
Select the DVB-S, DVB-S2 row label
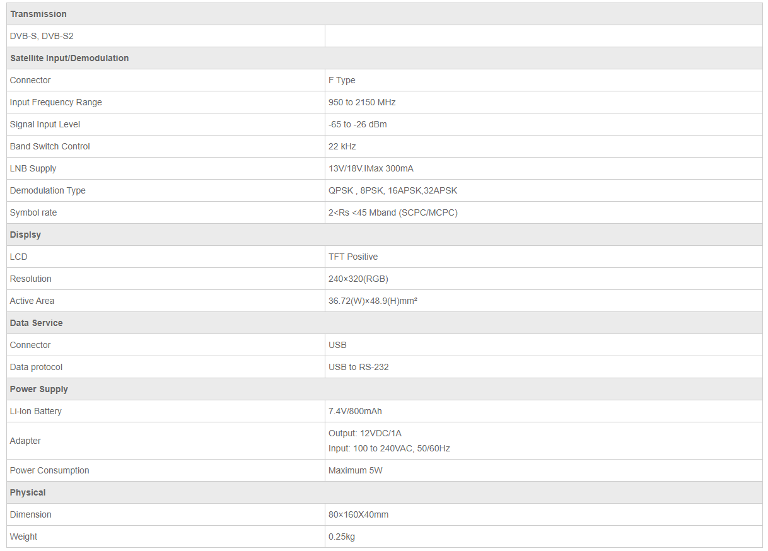tap(42, 36)
